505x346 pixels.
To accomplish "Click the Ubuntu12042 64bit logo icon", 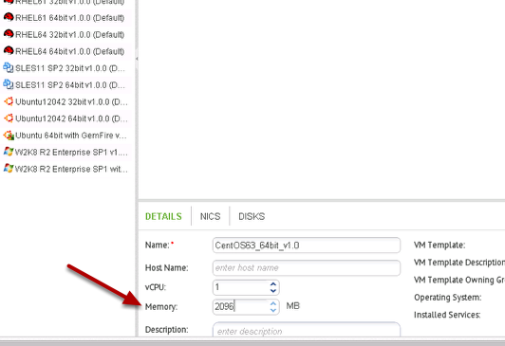I will point(9,118).
